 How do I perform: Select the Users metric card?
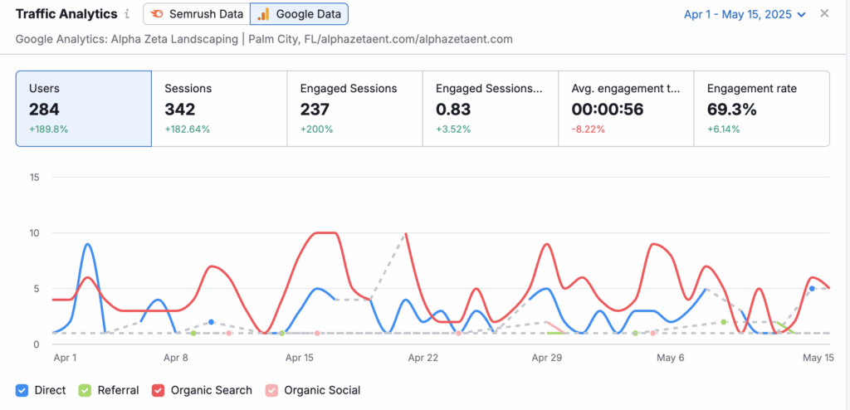(83, 109)
